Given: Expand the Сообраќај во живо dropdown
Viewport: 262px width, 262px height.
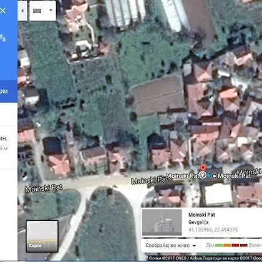Looking at the screenshot, I should click(x=171, y=246).
